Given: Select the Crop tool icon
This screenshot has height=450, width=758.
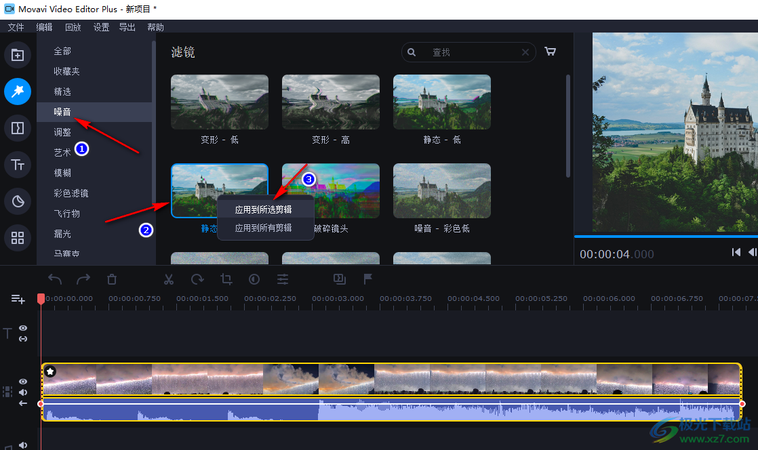Looking at the screenshot, I should [x=226, y=279].
